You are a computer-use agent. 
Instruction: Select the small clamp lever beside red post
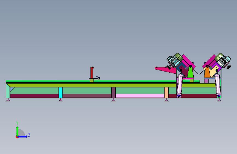98,78
